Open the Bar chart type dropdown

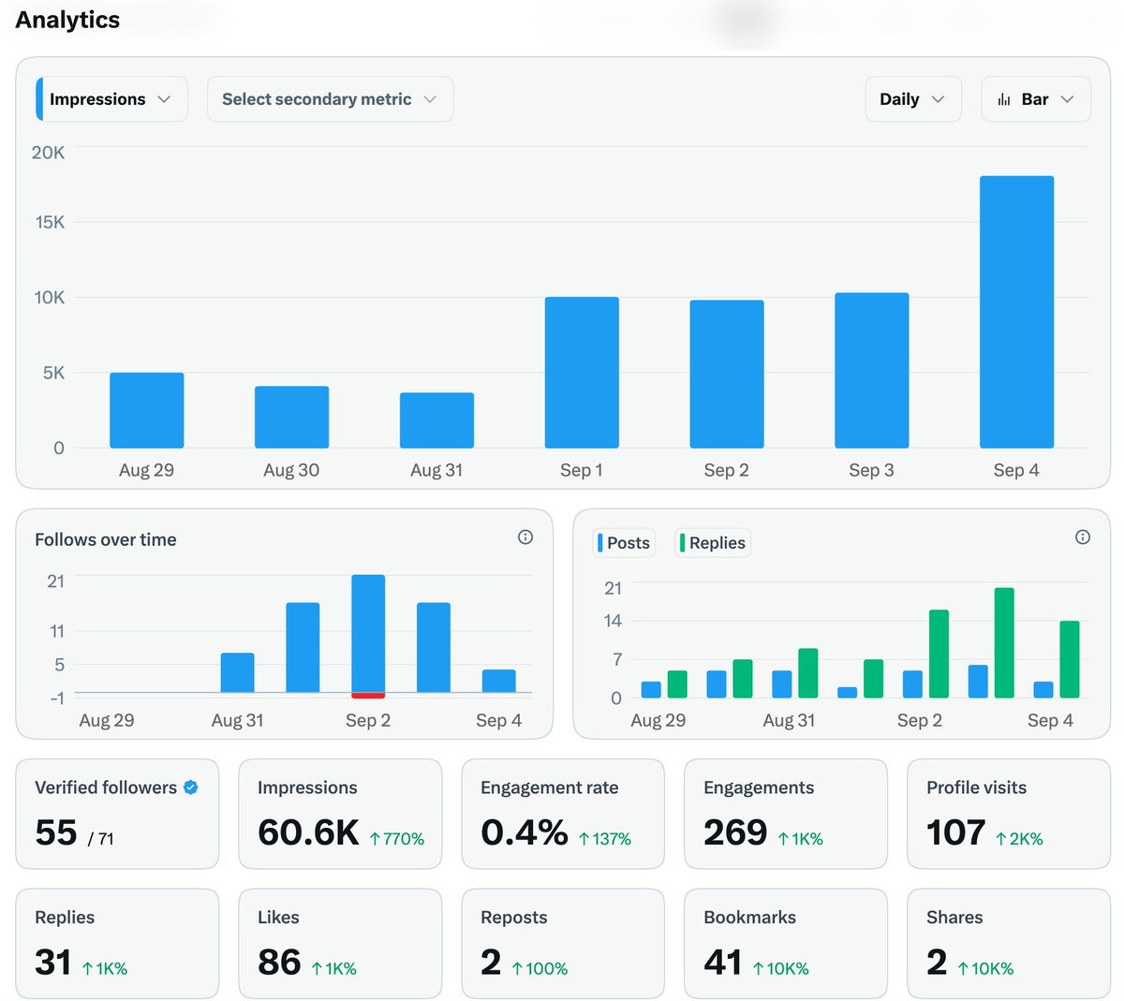tap(1036, 99)
